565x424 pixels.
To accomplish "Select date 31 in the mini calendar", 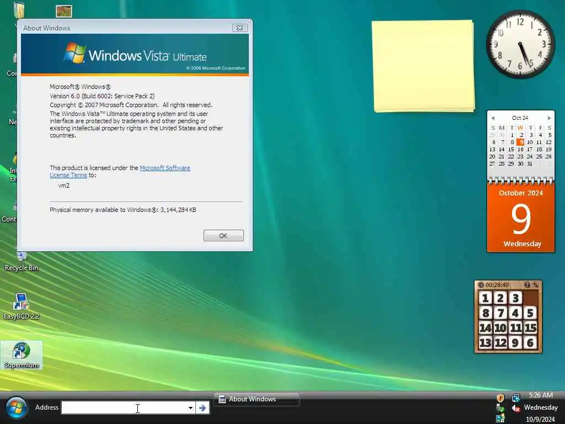I will coord(530,163).
